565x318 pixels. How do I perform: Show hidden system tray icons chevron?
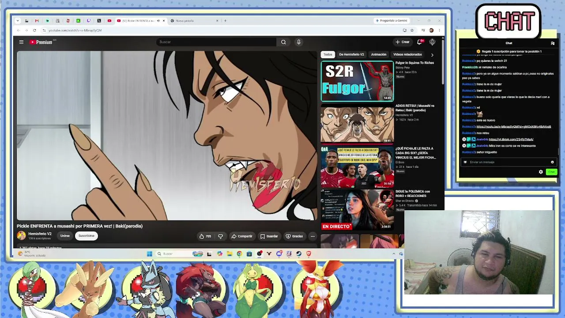pyautogui.click(x=394, y=254)
